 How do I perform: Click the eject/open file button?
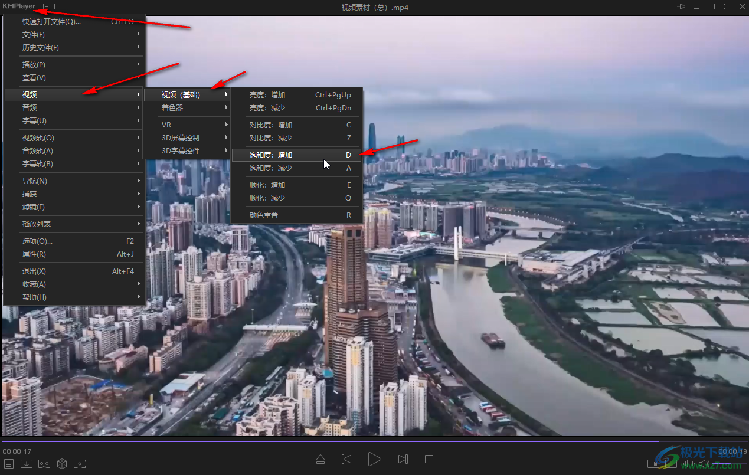pos(320,459)
